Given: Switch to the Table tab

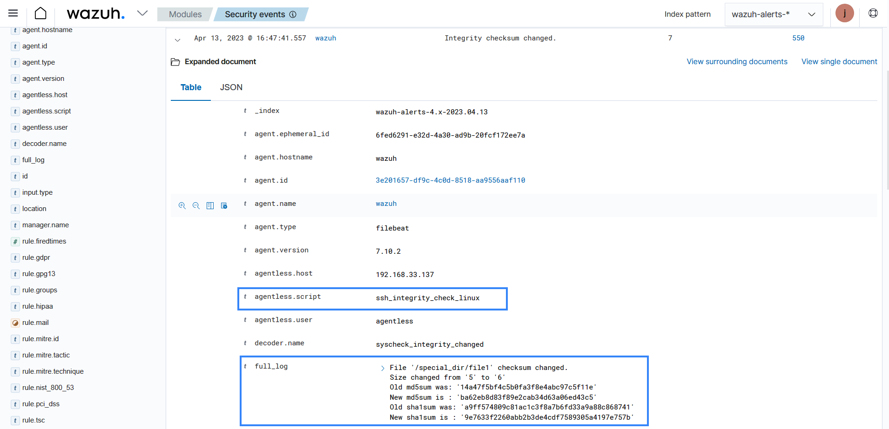Looking at the screenshot, I should point(191,87).
